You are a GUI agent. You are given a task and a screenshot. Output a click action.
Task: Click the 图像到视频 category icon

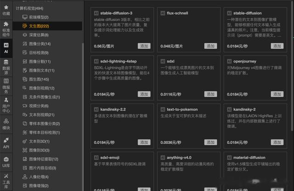coord(25,88)
